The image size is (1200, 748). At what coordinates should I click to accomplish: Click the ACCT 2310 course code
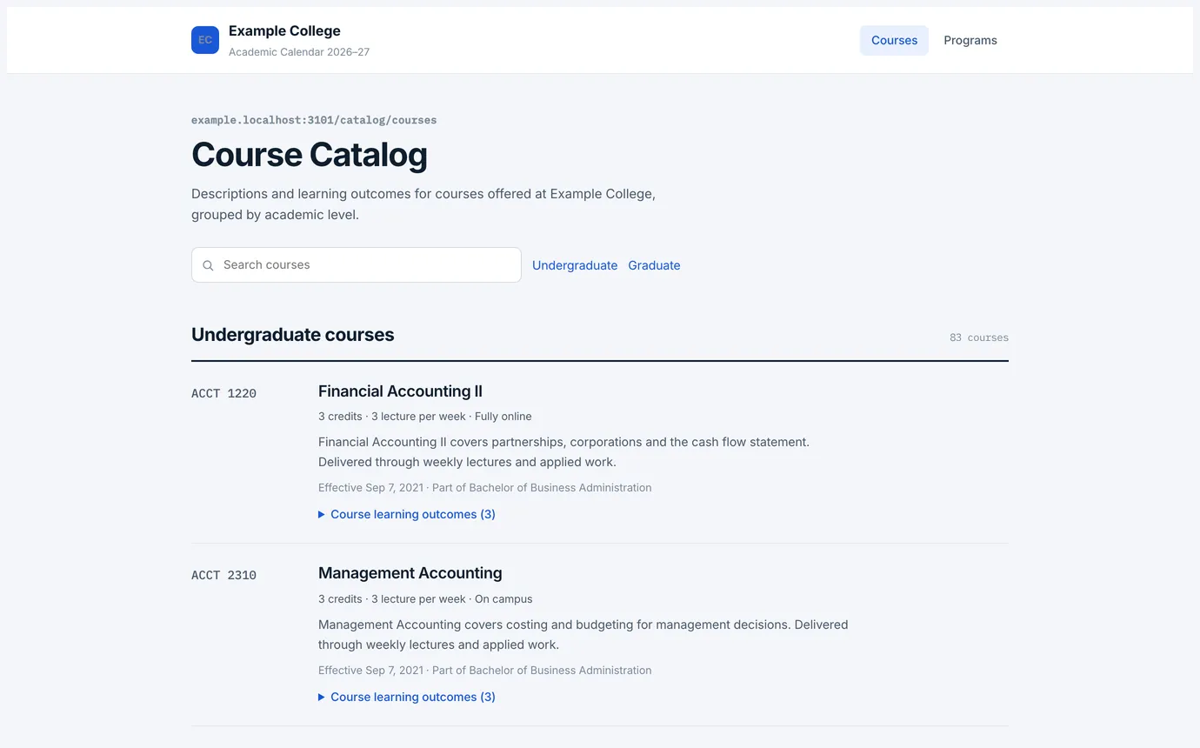(223, 575)
